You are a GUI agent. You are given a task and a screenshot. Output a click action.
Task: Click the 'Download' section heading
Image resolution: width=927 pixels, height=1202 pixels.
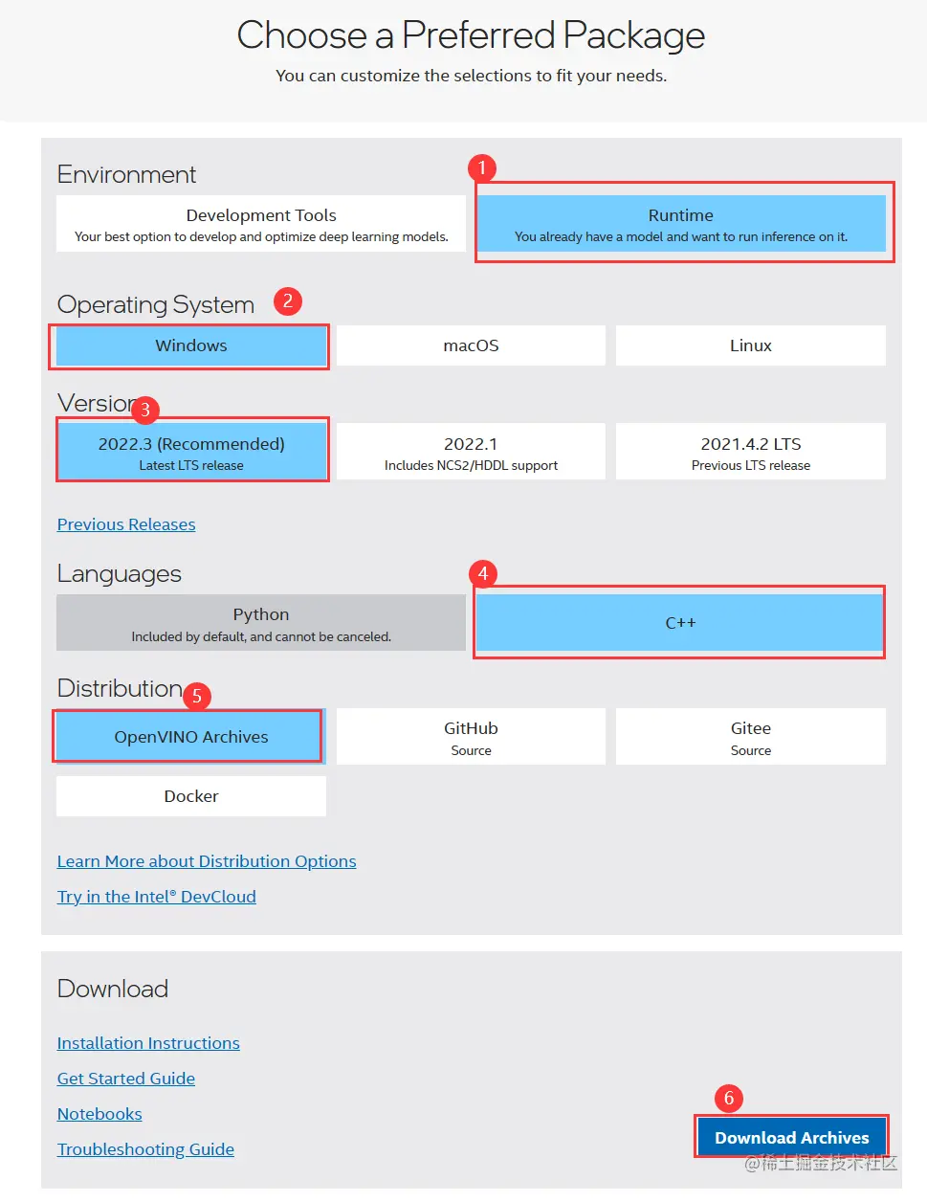click(113, 989)
